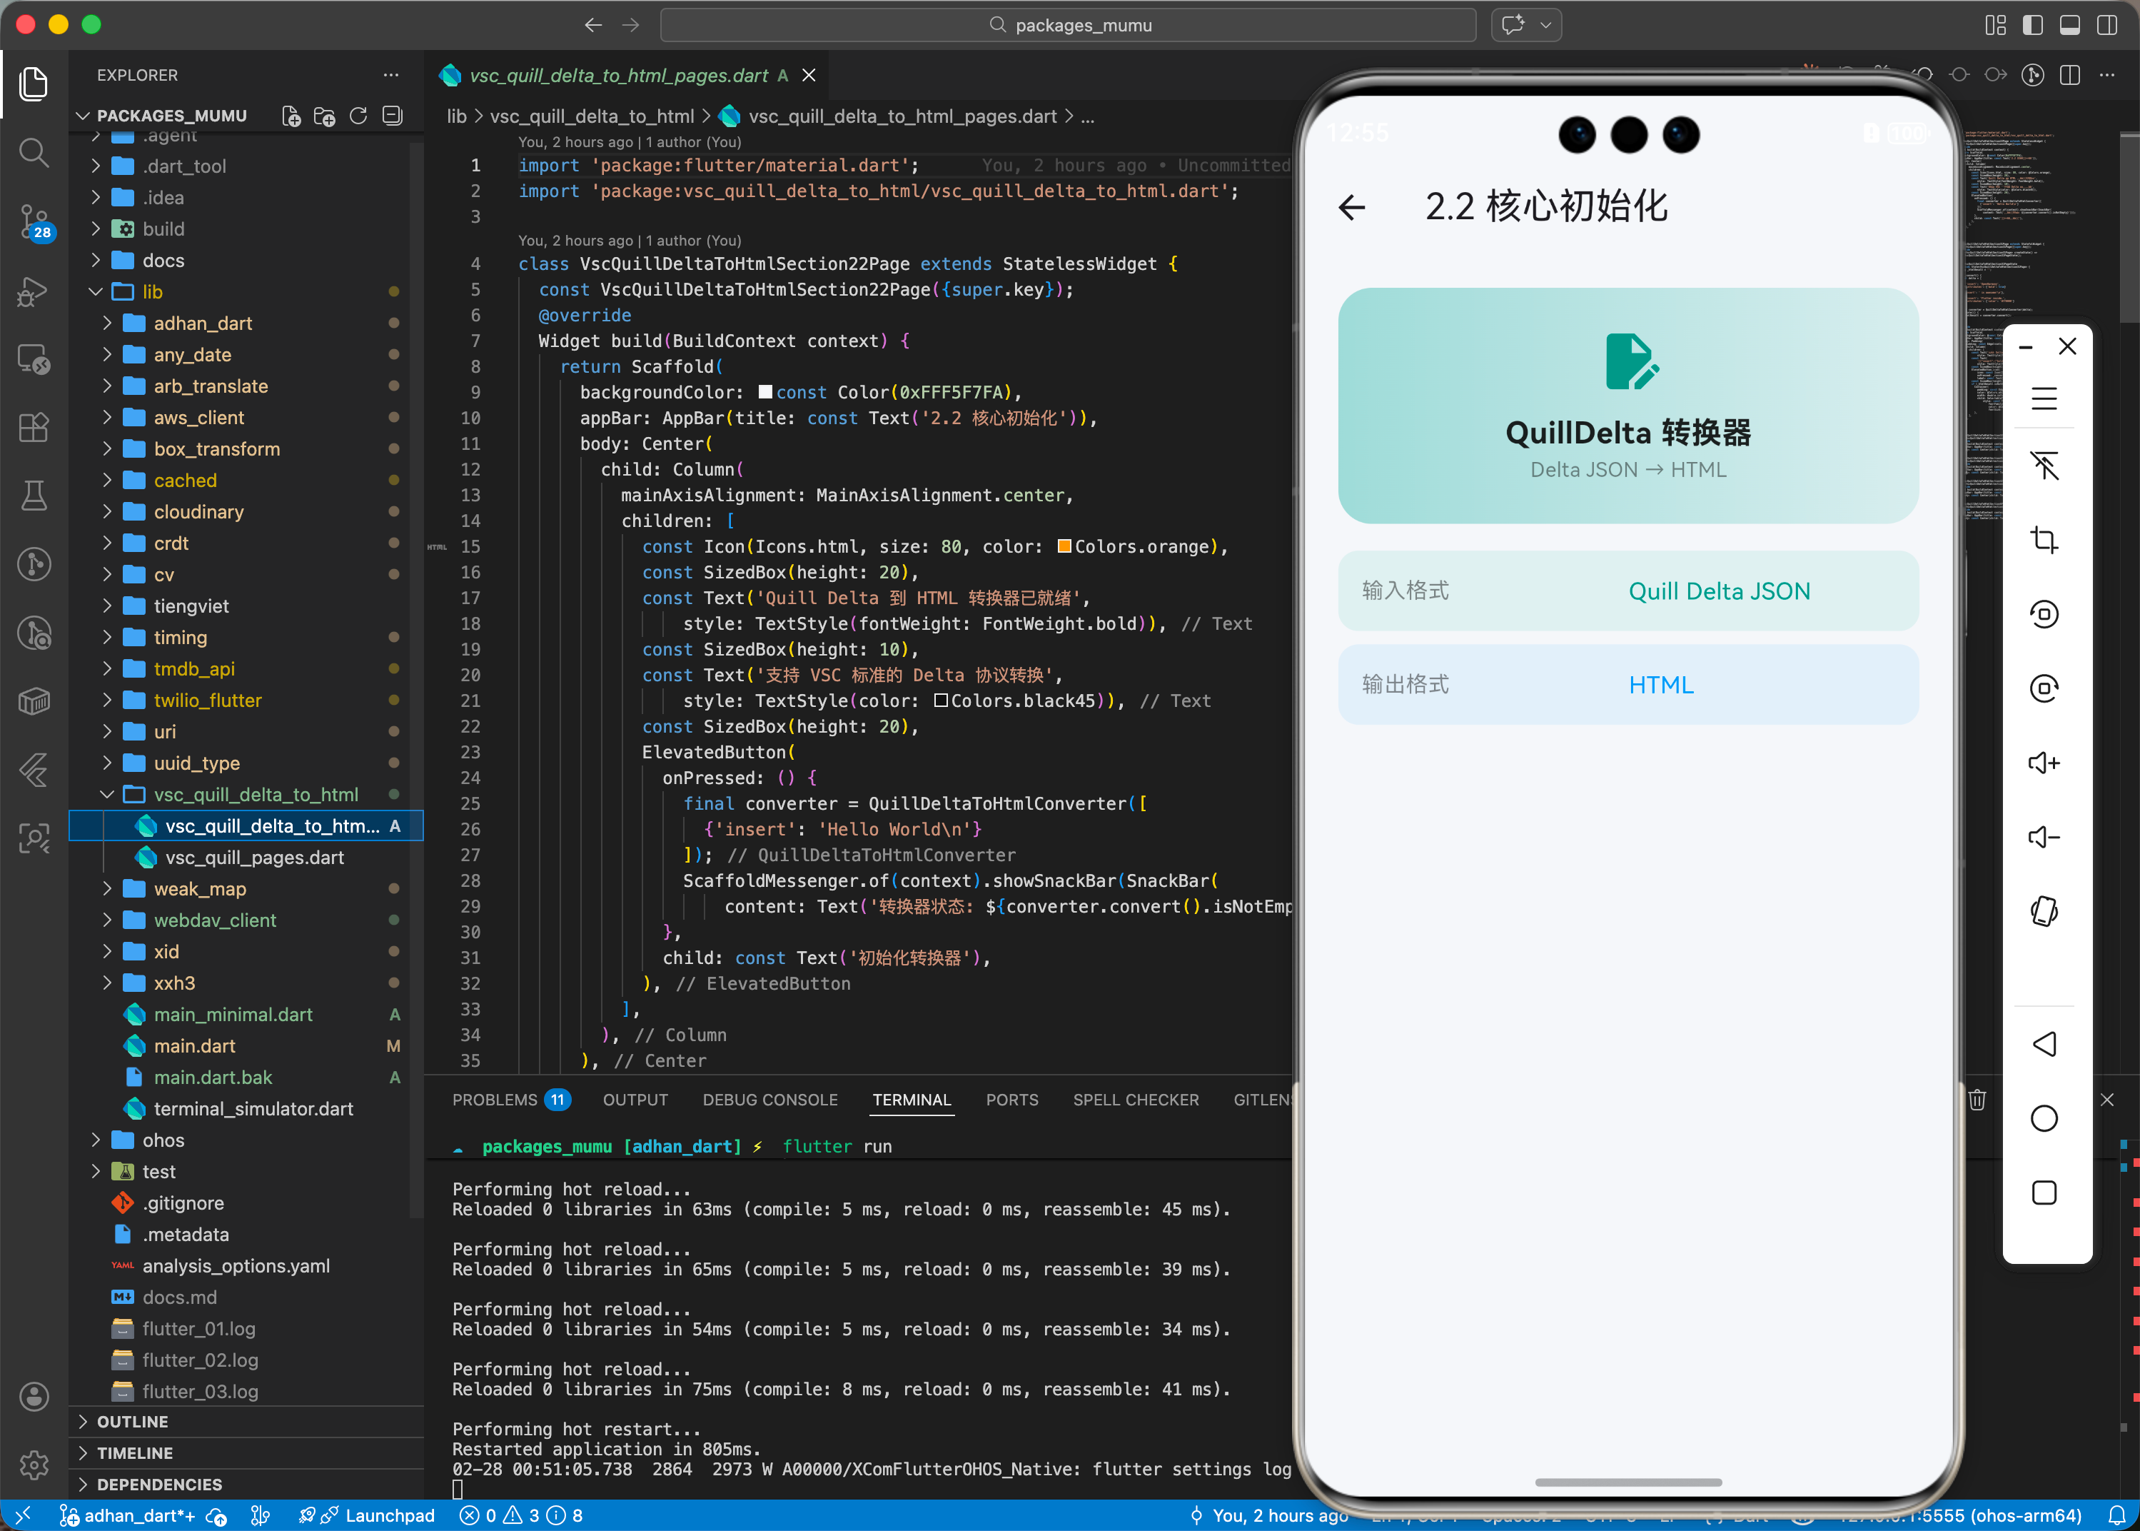Open GitLens commit graph icon in editor toolbar
2140x1531 pixels.
[2033, 74]
